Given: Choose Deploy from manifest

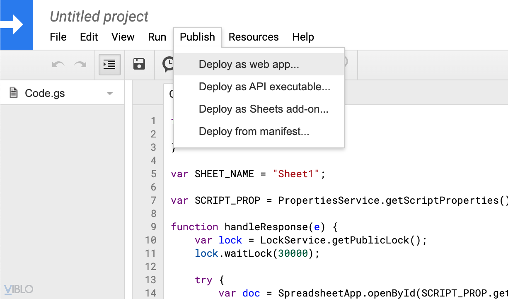Looking at the screenshot, I should pyautogui.click(x=254, y=132).
